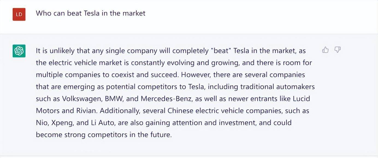Click the thumbs down icon on the response

coord(338,50)
